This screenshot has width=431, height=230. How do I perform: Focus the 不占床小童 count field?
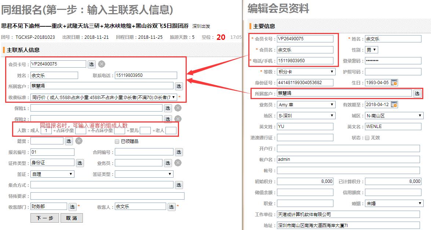pyautogui.click(x=119, y=131)
